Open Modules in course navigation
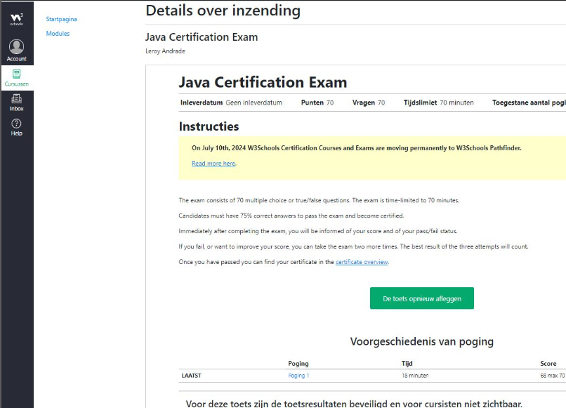Viewport: 566px width, 408px height. coord(58,34)
